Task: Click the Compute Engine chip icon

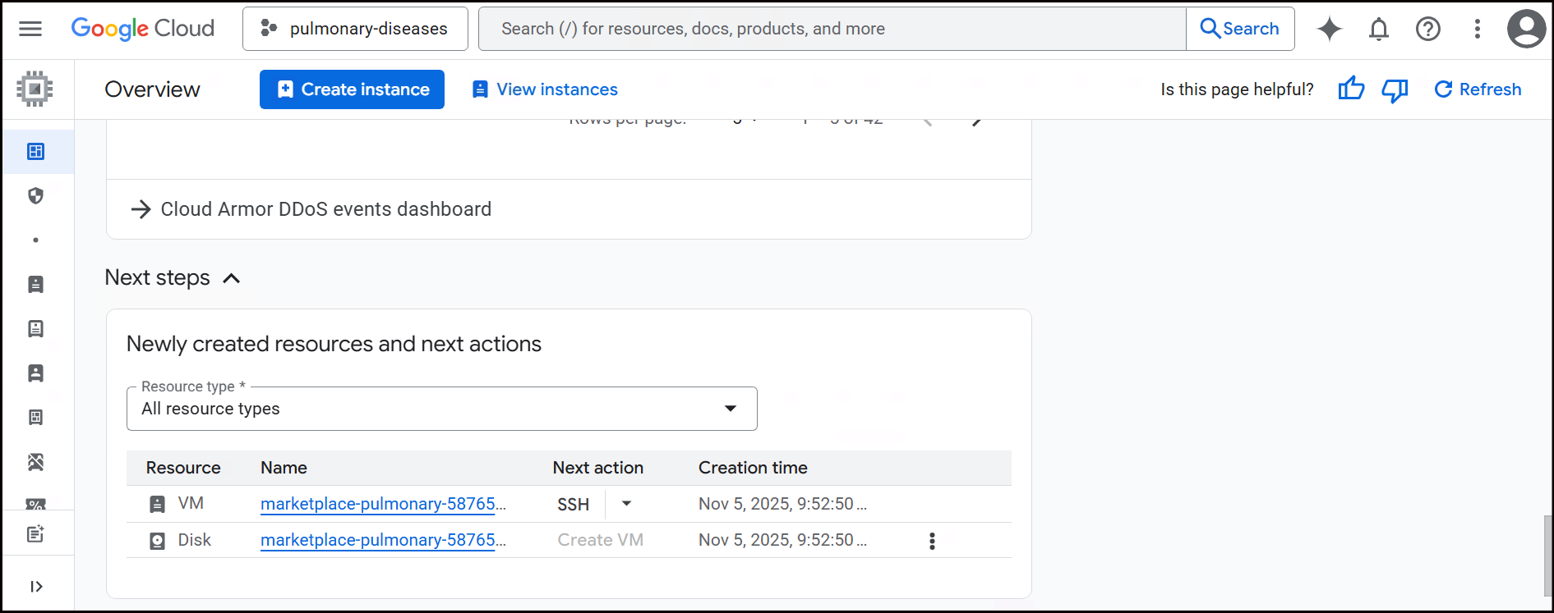Action: 35,89
